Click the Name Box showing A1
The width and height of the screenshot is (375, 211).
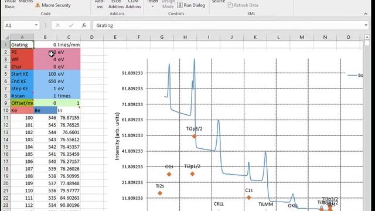coord(19,25)
